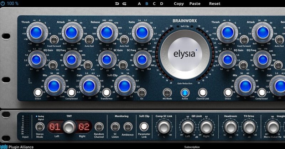Screen dimensions: 285x149
Task: Click the power bypass icon
Action: tap(2, 4)
